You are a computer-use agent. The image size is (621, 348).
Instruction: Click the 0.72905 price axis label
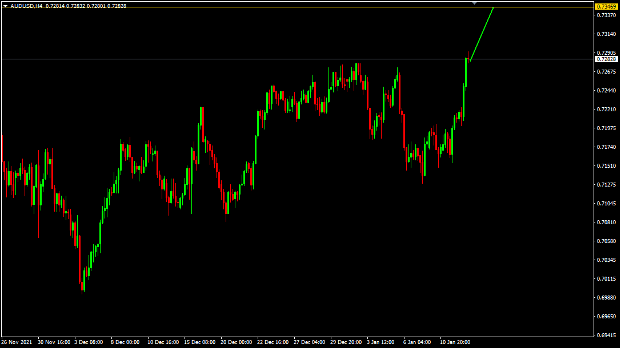click(606, 52)
